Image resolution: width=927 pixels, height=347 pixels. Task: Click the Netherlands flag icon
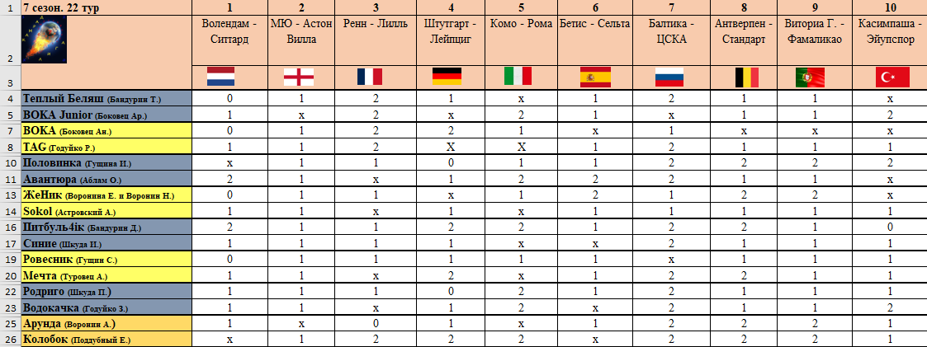(220, 77)
